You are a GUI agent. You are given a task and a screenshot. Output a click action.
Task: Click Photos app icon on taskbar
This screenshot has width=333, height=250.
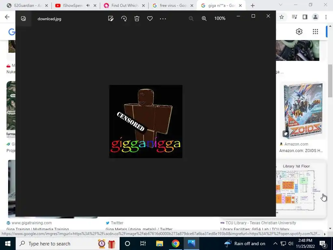(x=191, y=243)
